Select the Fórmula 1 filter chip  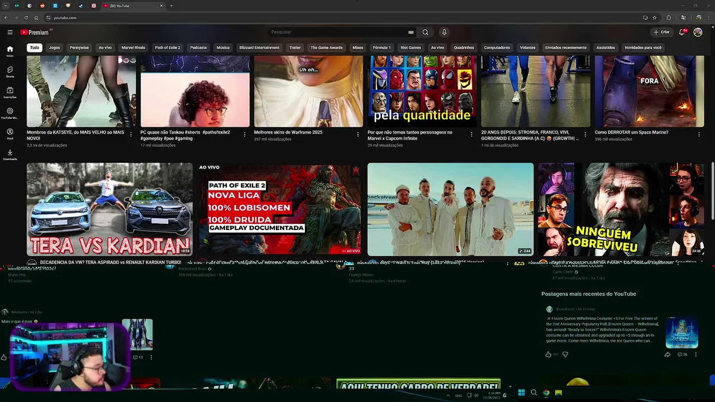point(382,47)
